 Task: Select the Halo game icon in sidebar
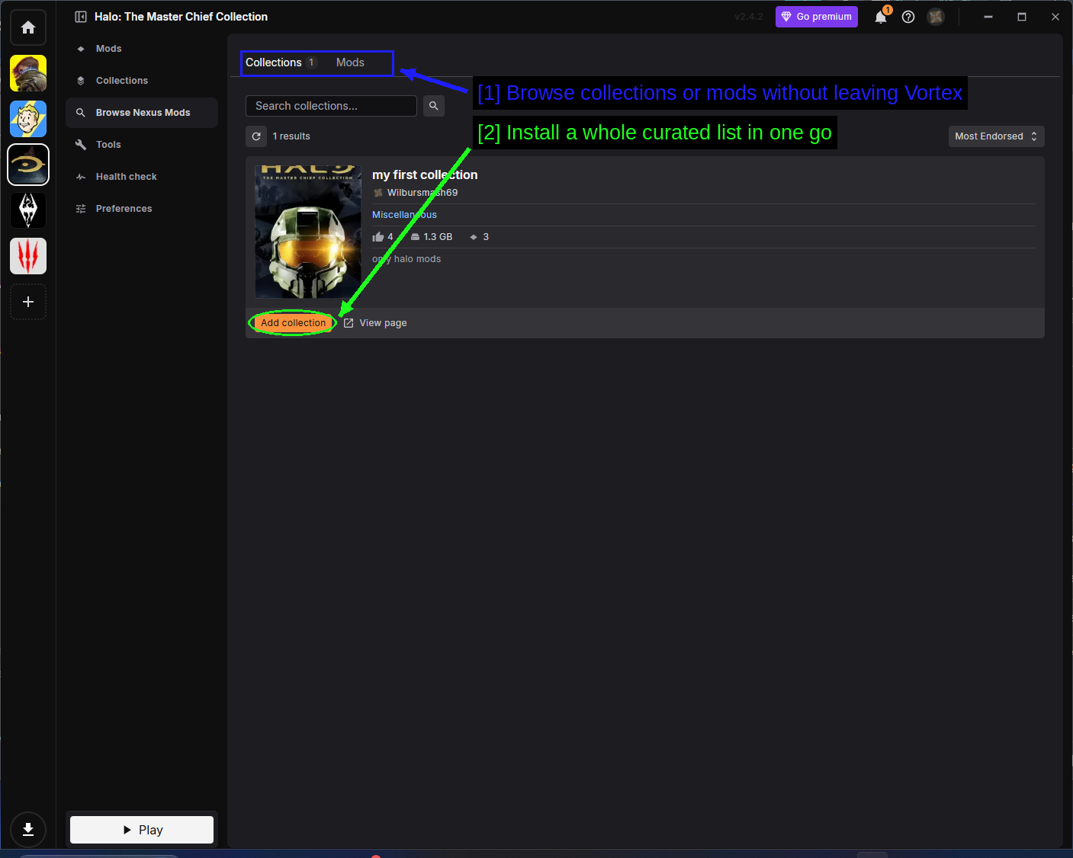pyautogui.click(x=28, y=165)
